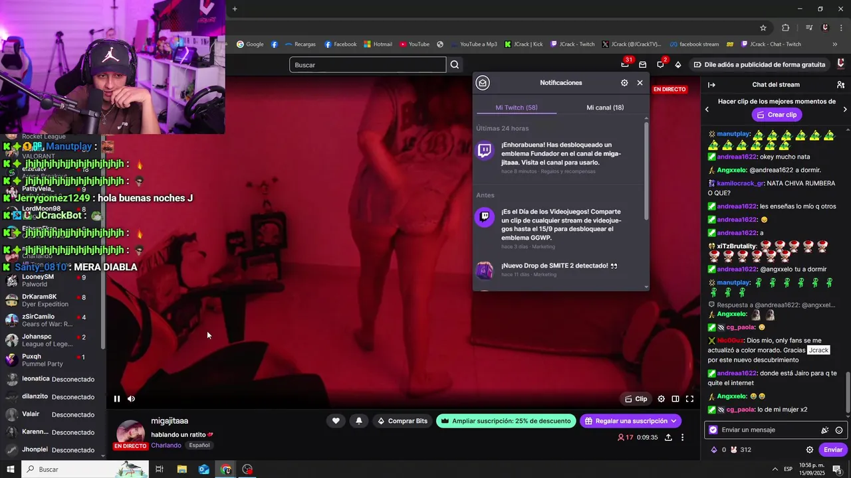Share the stream with the share icon
Image resolution: width=851 pixels, height=478 pixels.
click(668, 438)
